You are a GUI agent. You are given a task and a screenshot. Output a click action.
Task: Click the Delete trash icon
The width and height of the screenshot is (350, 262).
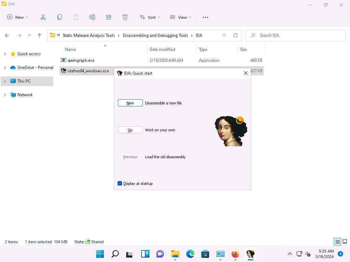pyautogui.click(x=125, y=17)
